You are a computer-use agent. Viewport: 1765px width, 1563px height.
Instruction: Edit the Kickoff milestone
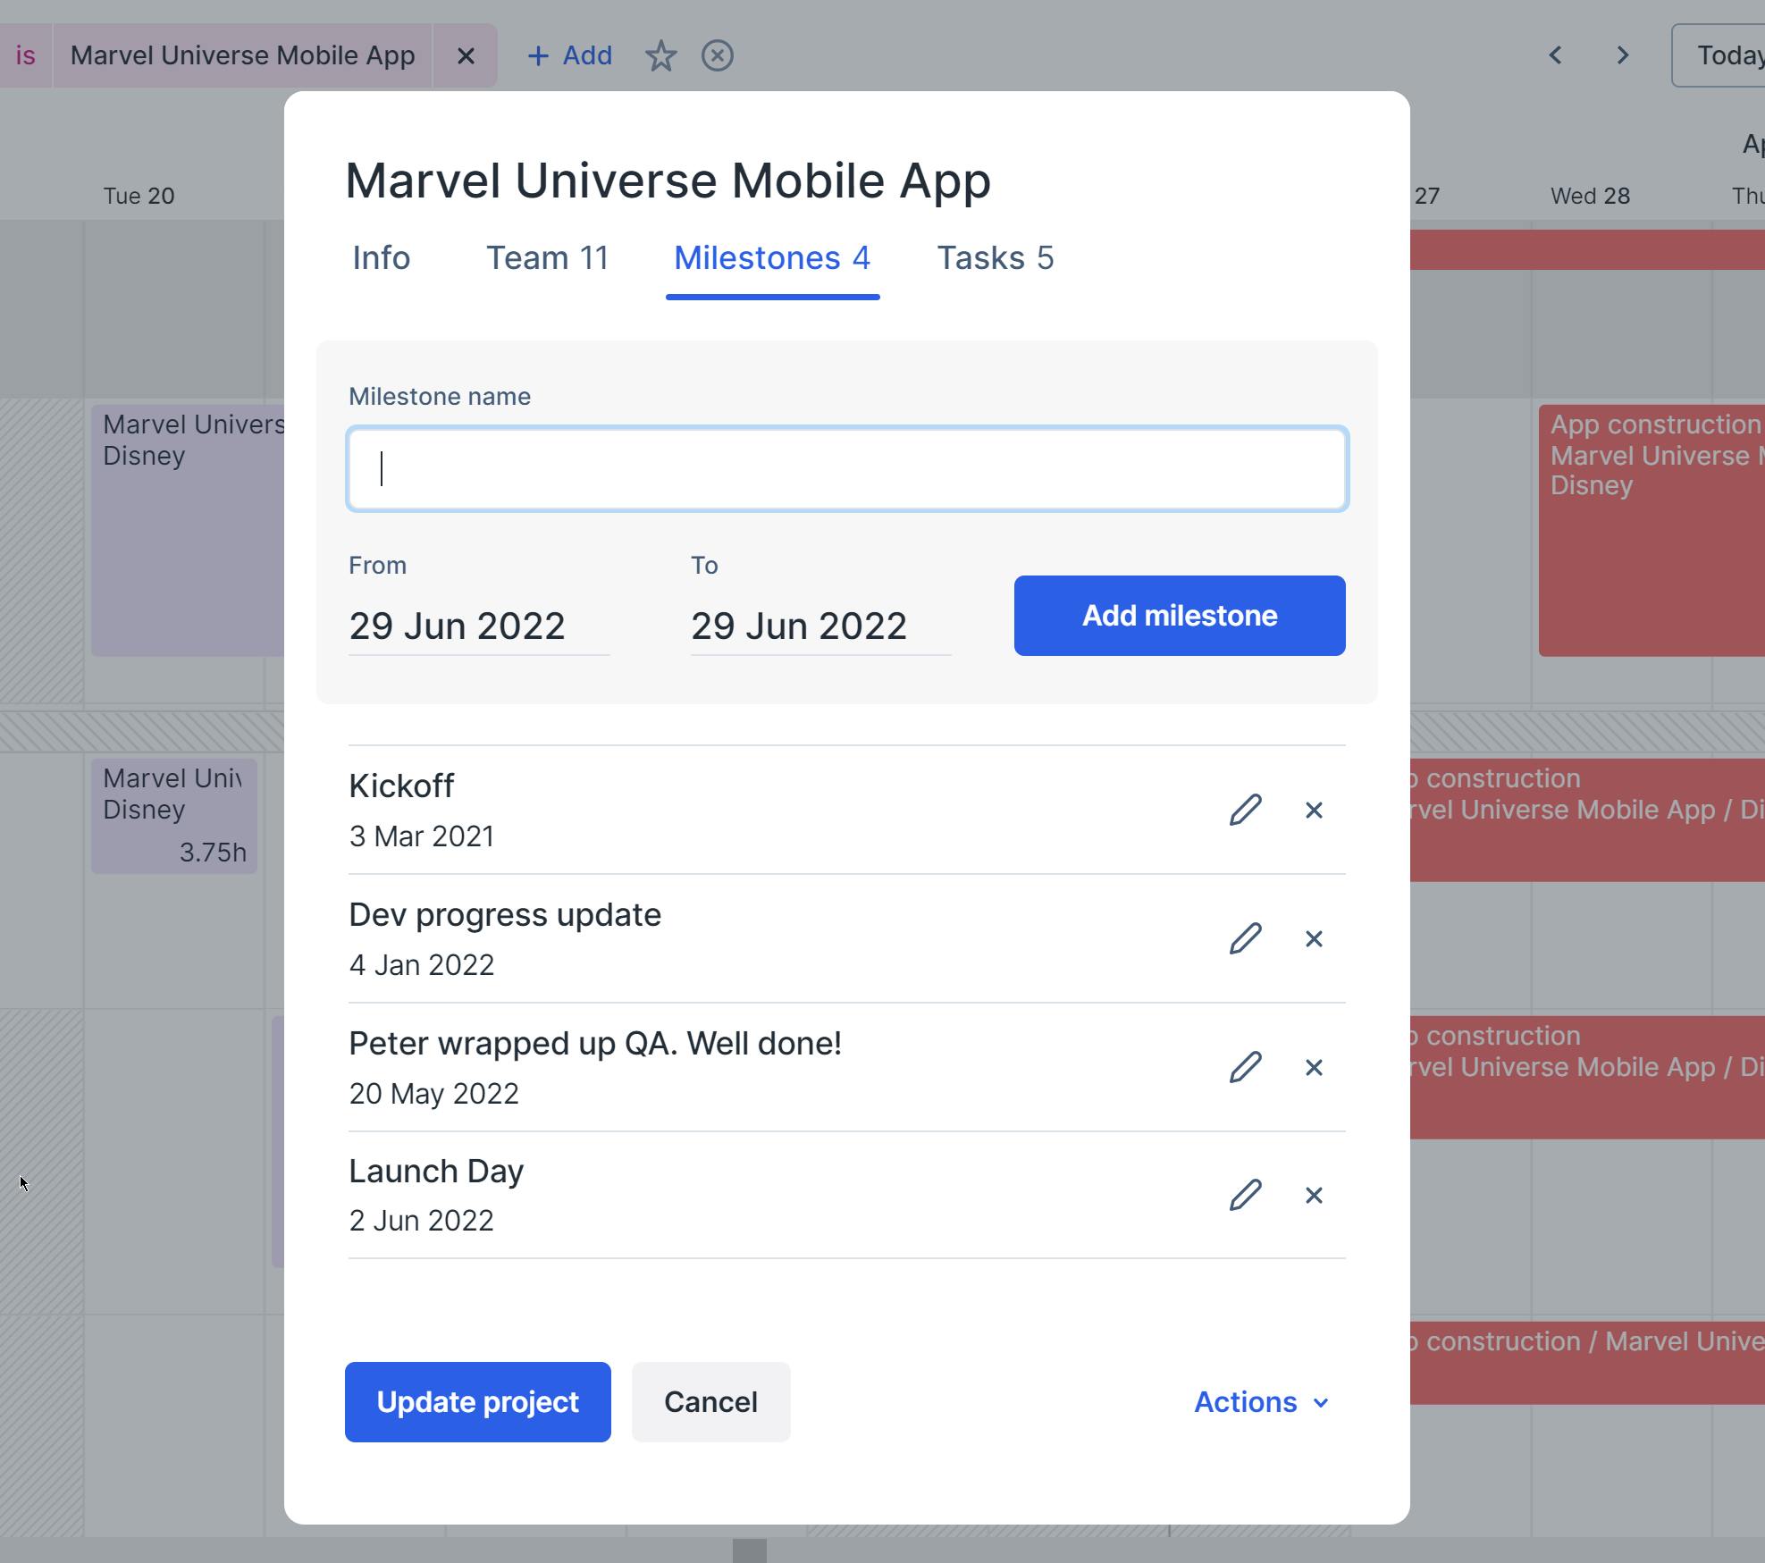(x=1245, y=810)
